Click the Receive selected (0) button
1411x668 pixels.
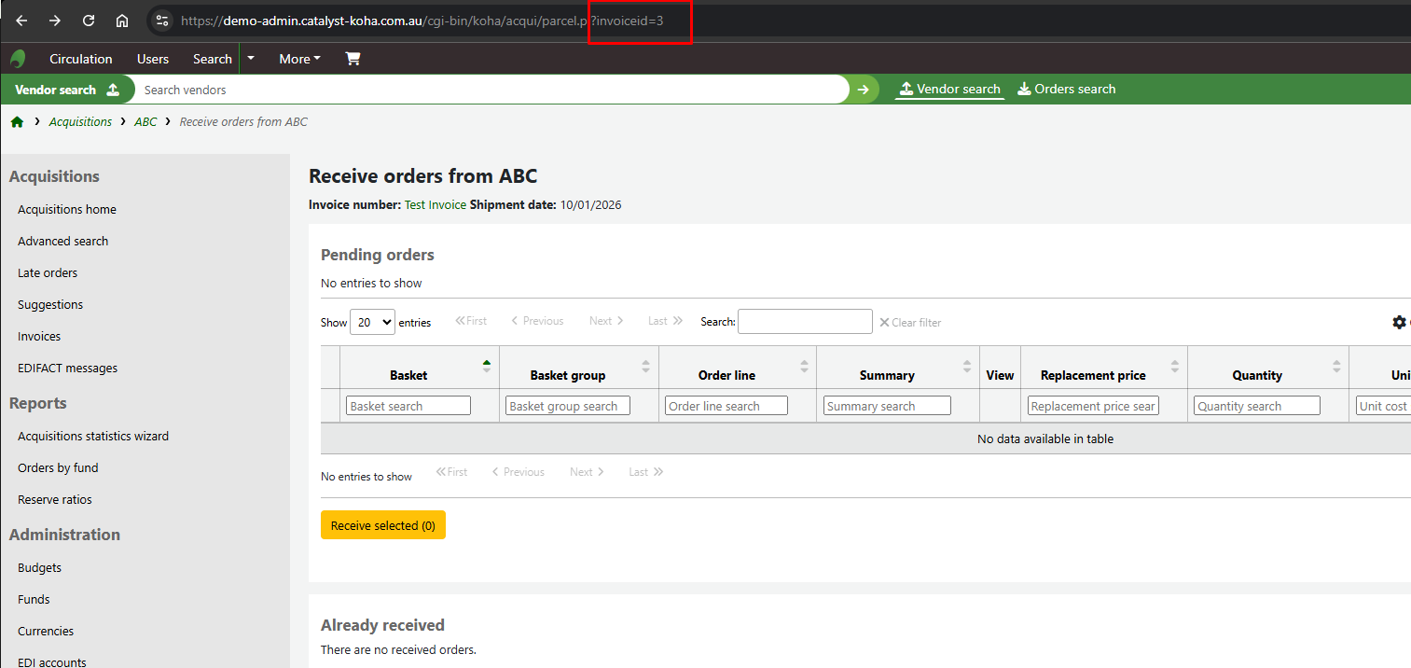click(382, 525)
